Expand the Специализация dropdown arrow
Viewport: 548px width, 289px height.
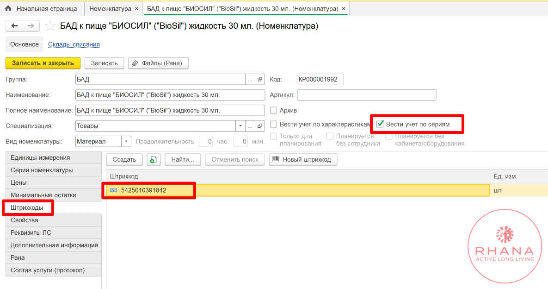point(240,126)
